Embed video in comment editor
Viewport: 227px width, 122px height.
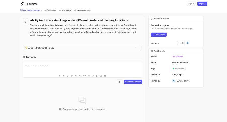[x=105, y=76]
